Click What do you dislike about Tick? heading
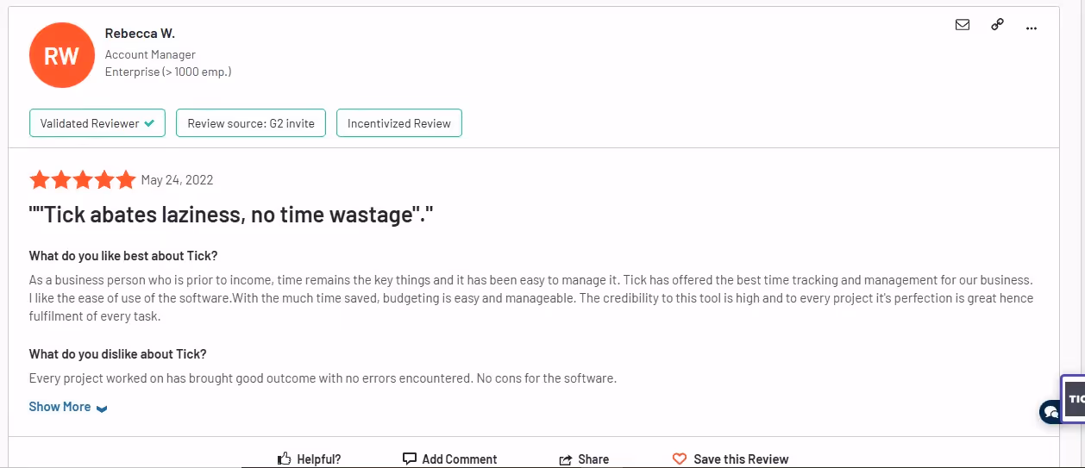The image size is (1085, 468). (118, 354)
